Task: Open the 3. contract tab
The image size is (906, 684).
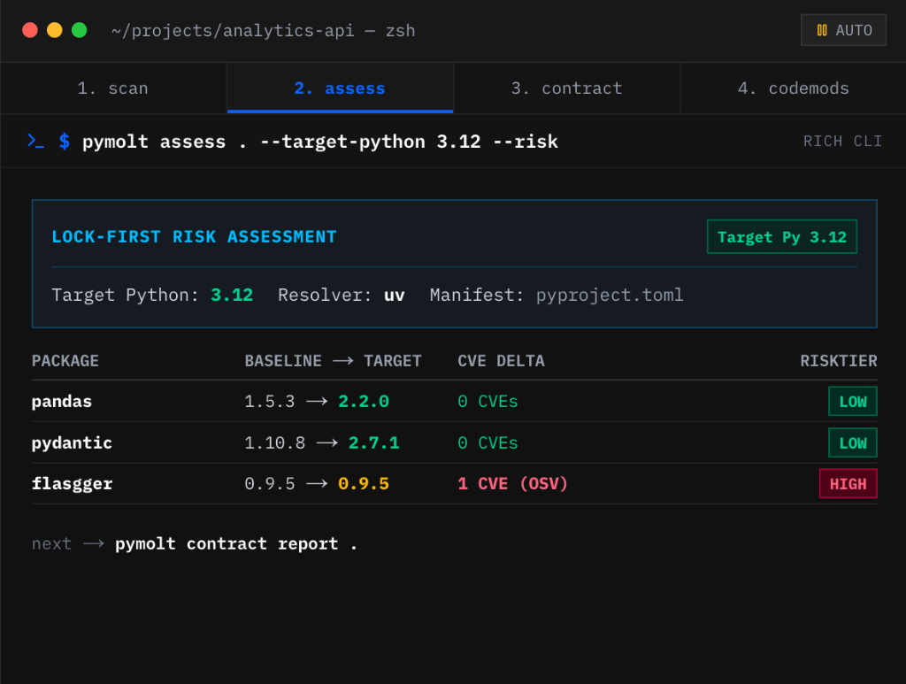Action: [567, 88]
